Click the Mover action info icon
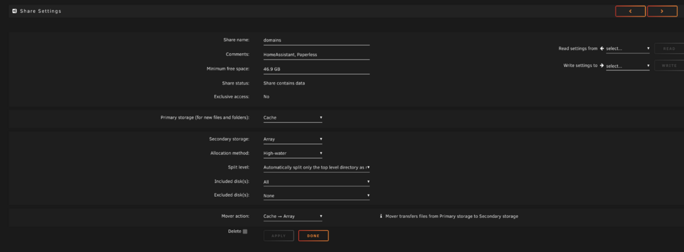This screenshot has height=252, width=684. (x=381, y=216)
